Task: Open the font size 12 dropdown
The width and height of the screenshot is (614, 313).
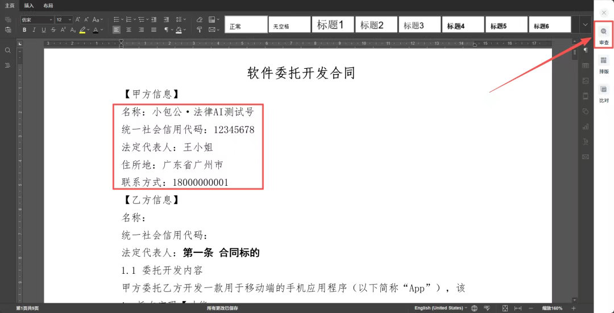Action: point(63,19)
